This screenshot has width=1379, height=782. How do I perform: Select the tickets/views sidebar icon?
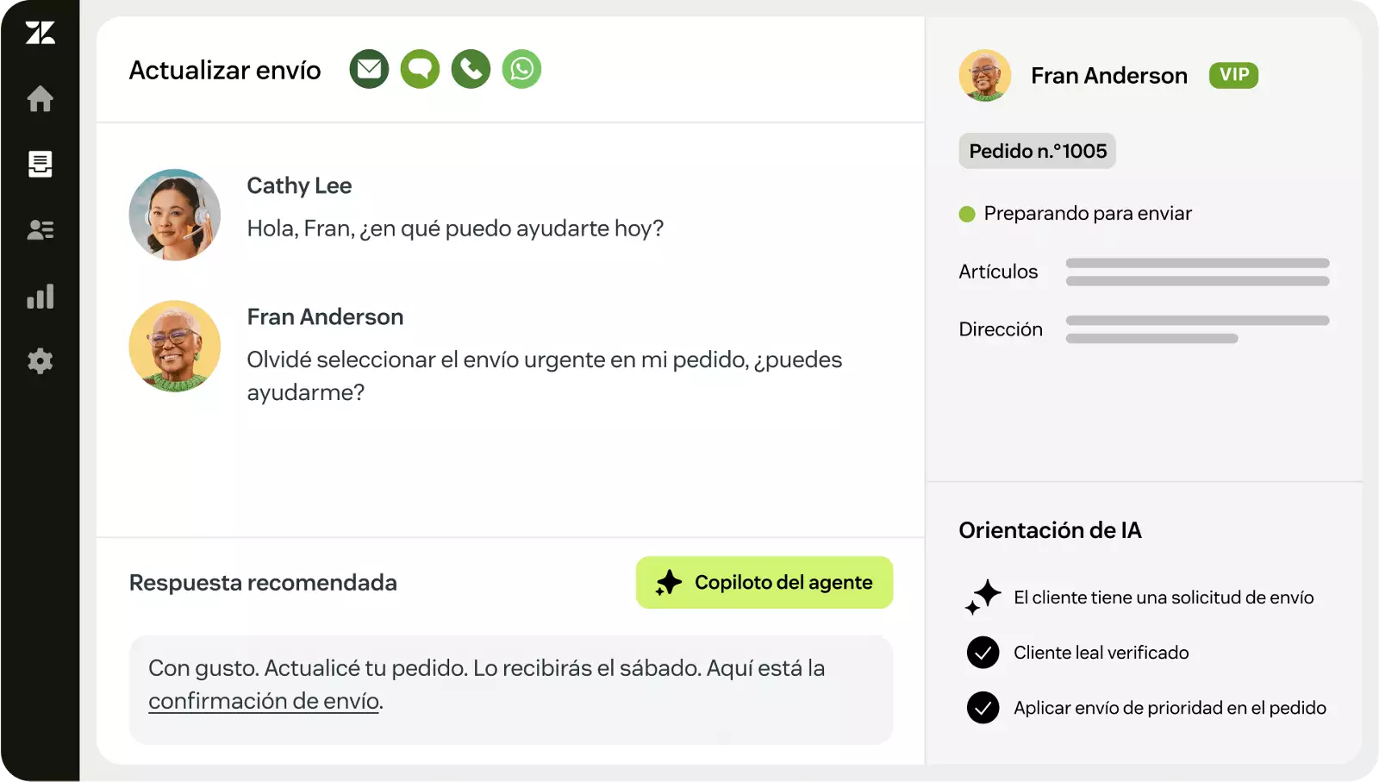pyautogui.click(x=41, y=165)
